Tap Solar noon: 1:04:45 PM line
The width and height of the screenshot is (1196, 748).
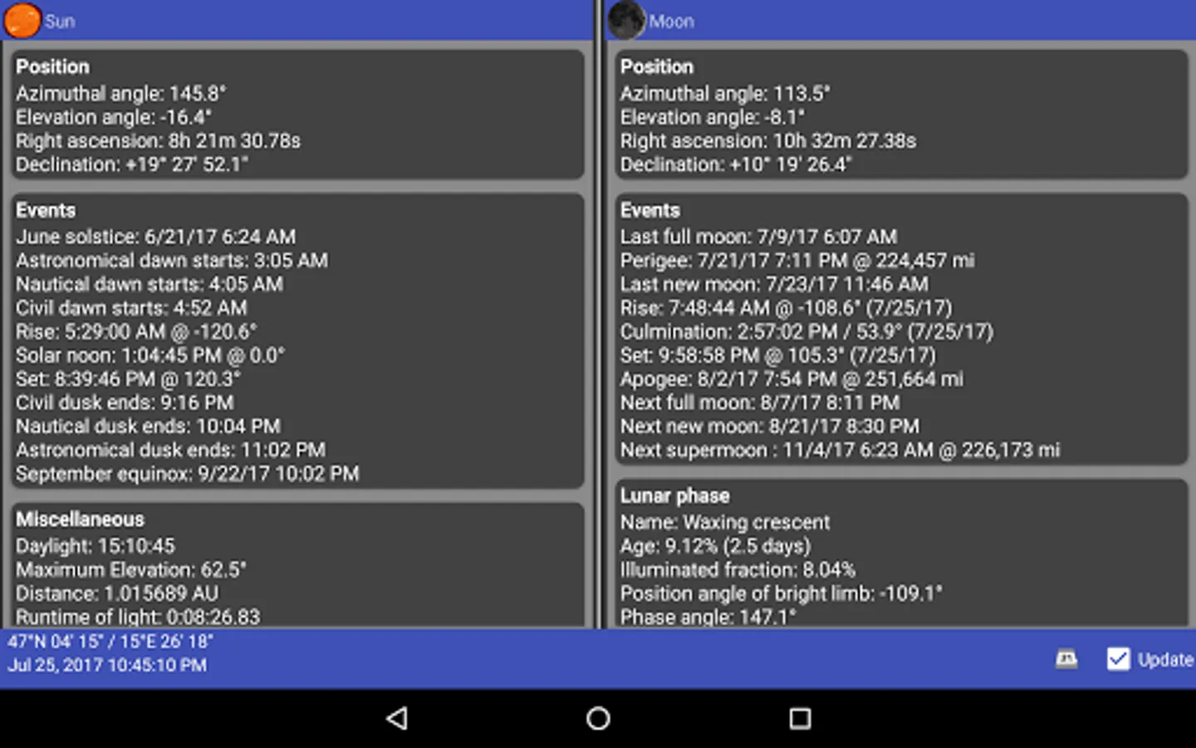150,355
